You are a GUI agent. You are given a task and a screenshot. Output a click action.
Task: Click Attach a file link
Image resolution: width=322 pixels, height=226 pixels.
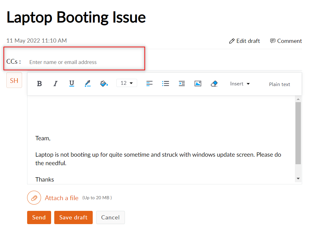point(61,198)
